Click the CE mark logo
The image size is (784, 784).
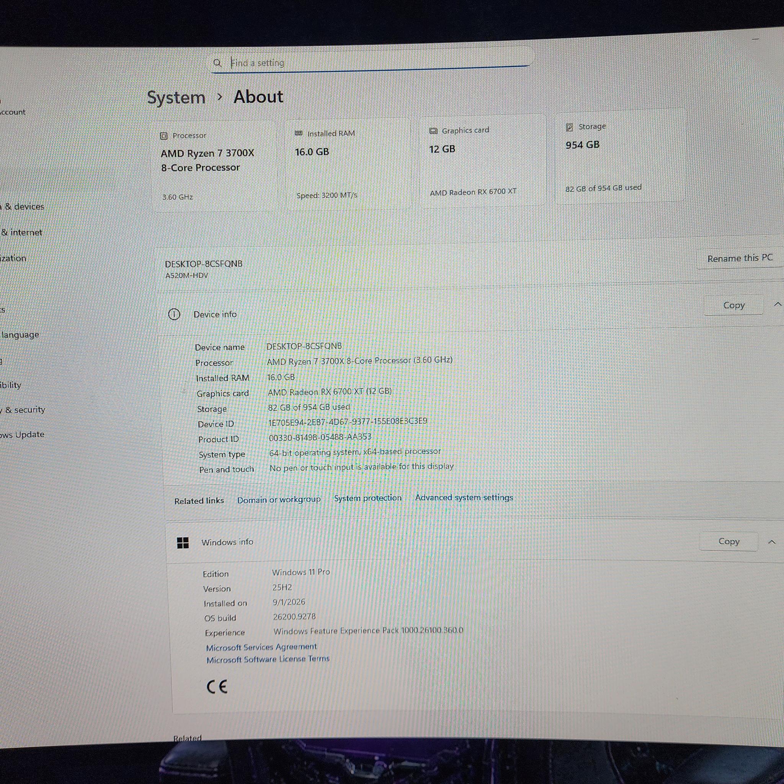[x=217, y=687]
